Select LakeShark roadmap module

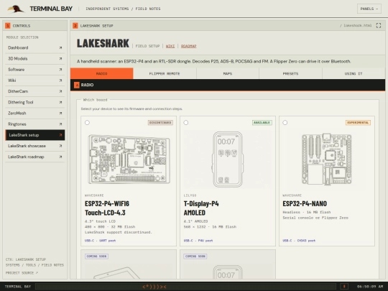35,157
